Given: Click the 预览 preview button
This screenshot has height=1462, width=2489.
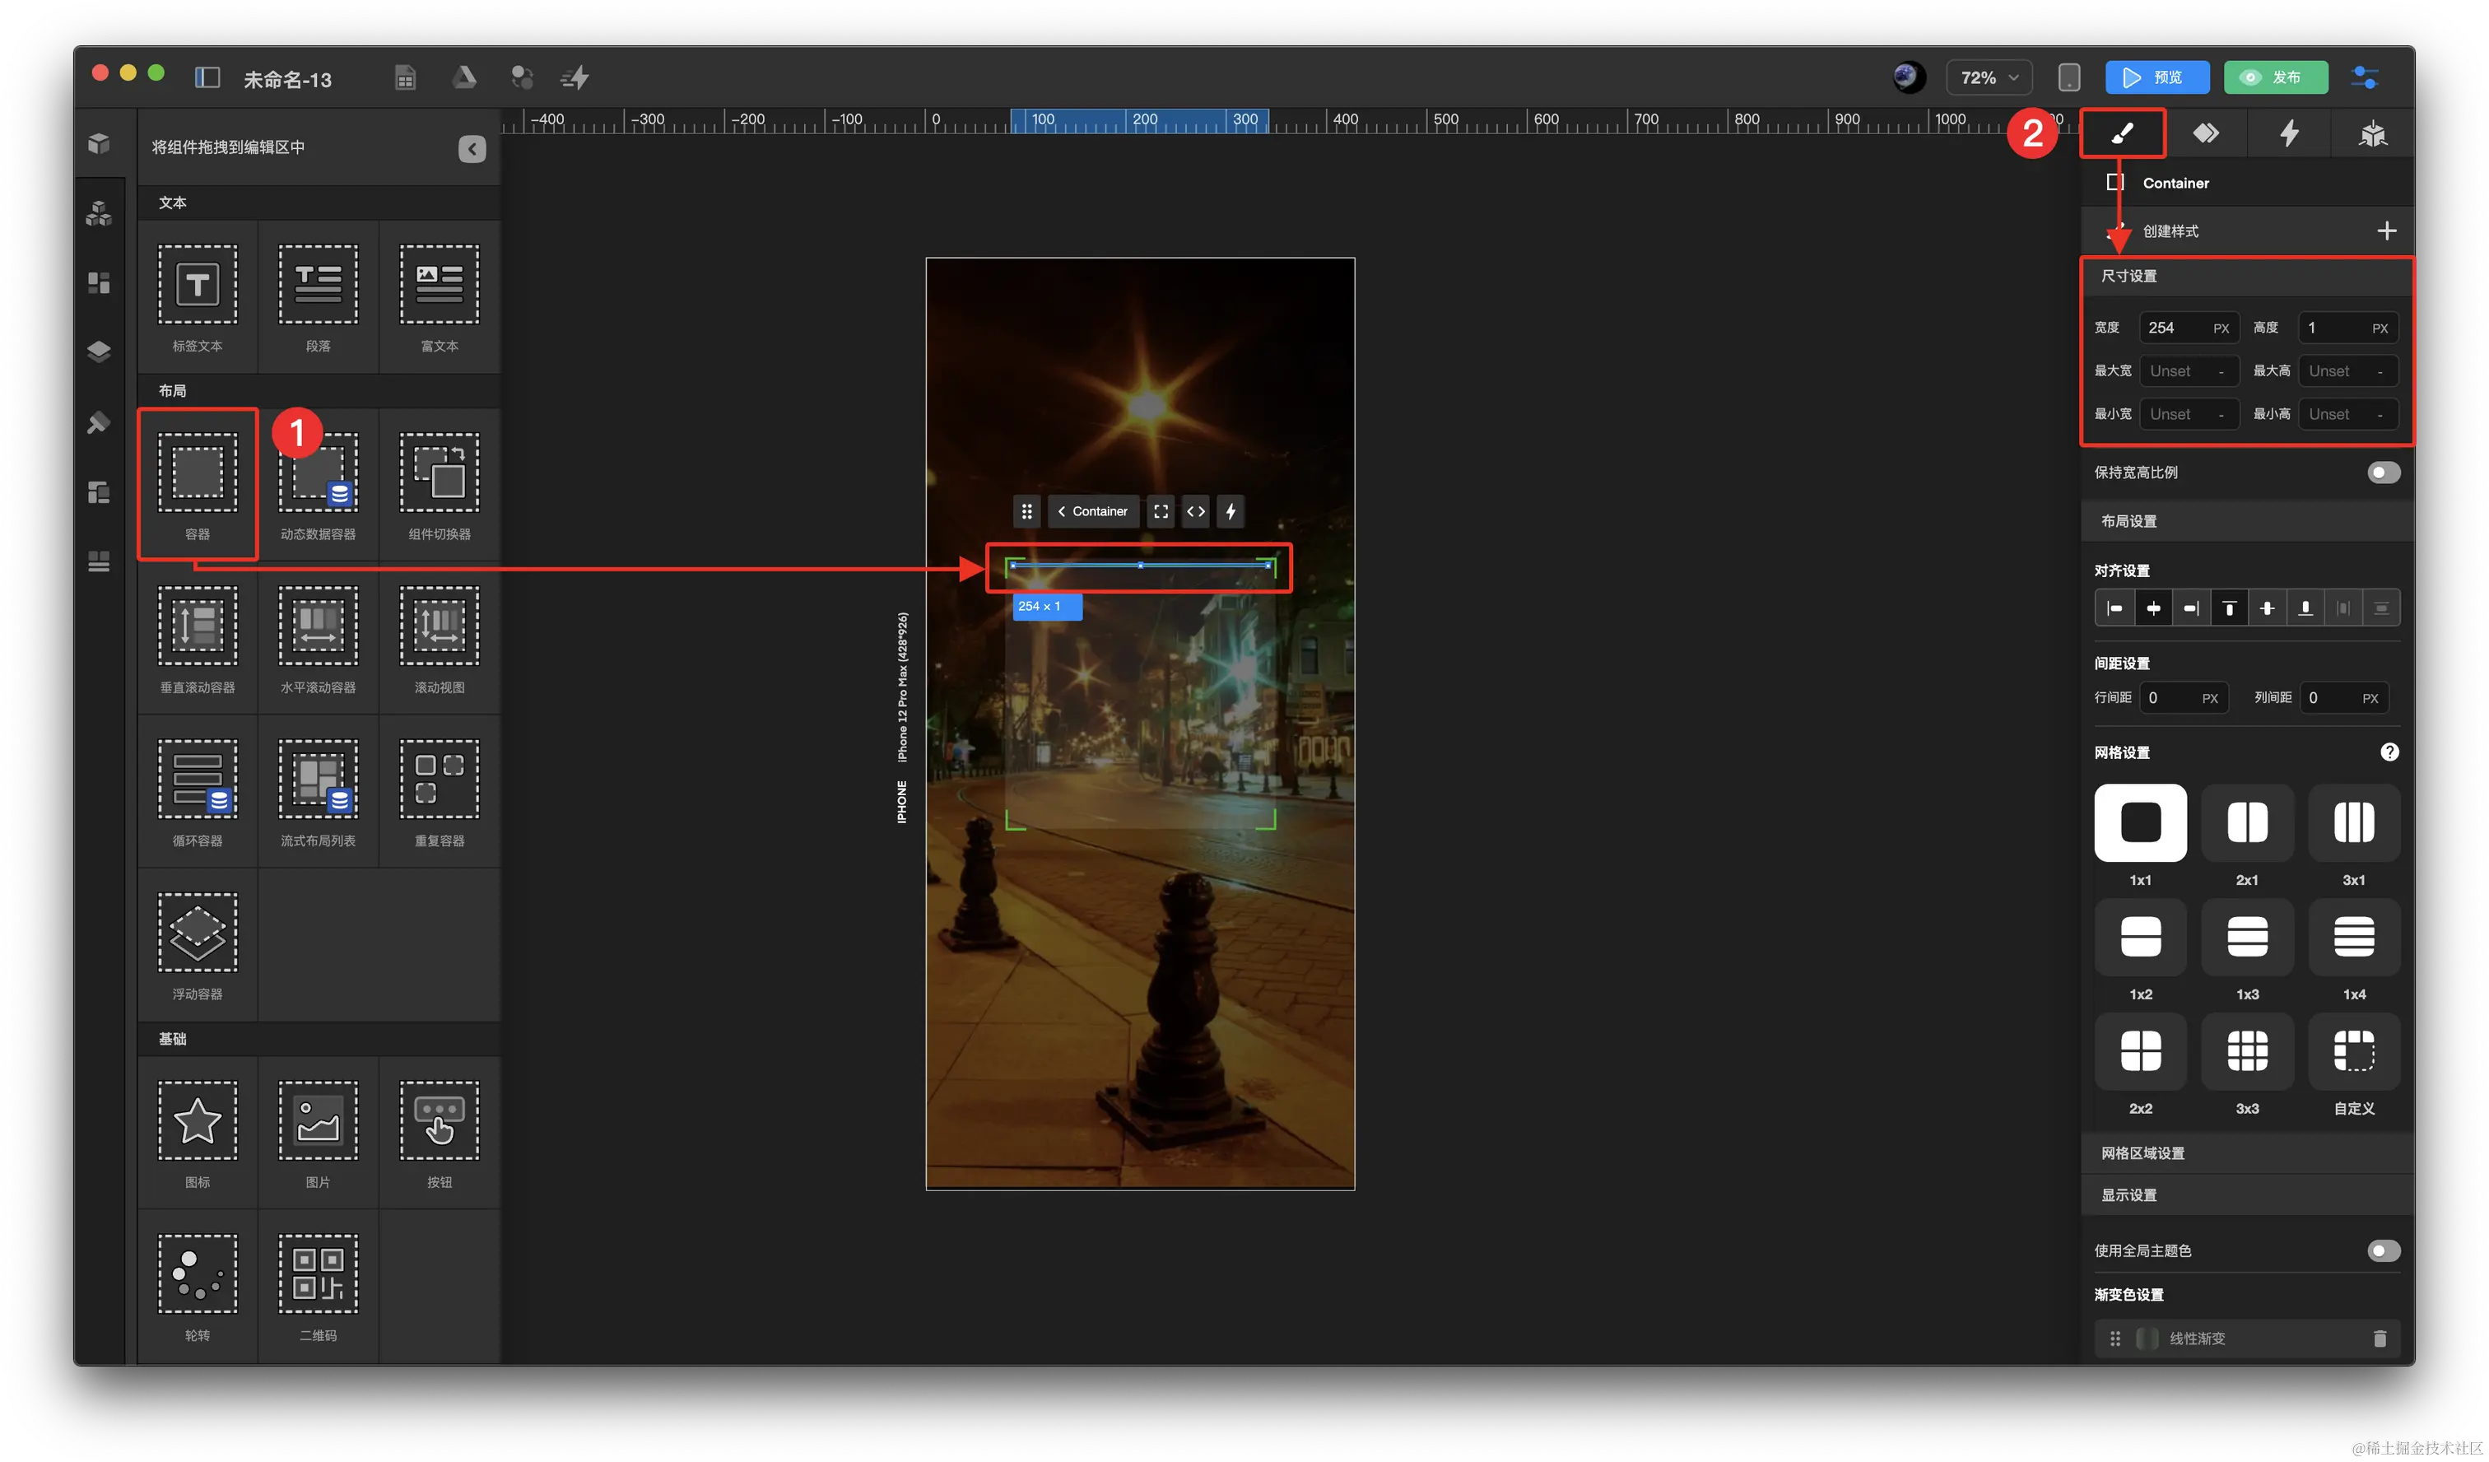Looking at the screenshot, I should coord(2156,77).
